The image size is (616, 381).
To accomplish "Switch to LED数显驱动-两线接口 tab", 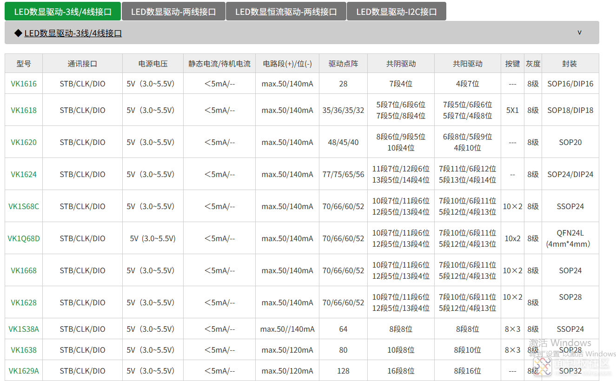I will pyautogui.click(x=173, y=12).
